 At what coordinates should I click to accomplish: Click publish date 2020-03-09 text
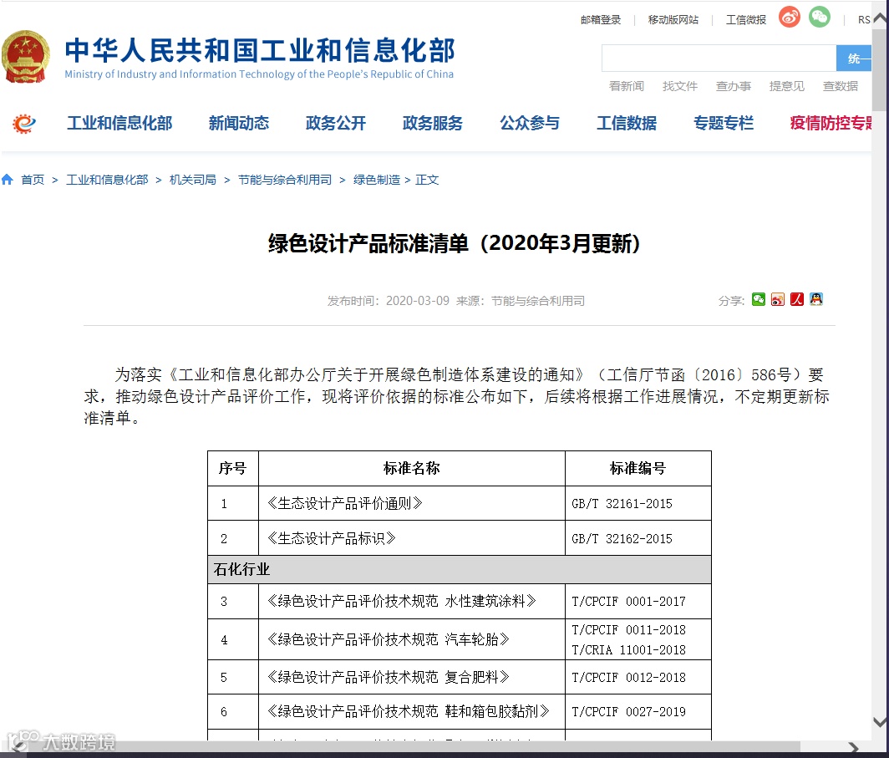(x=417, y=301)
